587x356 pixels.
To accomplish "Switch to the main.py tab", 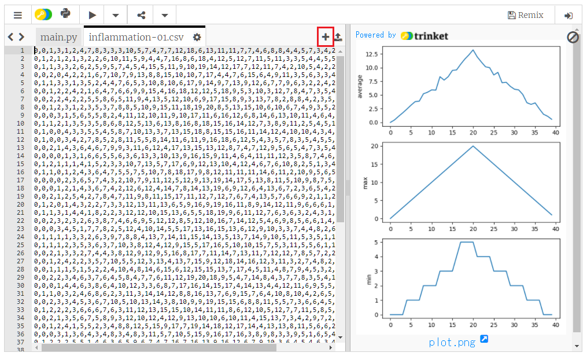I will pyautogui.click(x=59, y=37).
